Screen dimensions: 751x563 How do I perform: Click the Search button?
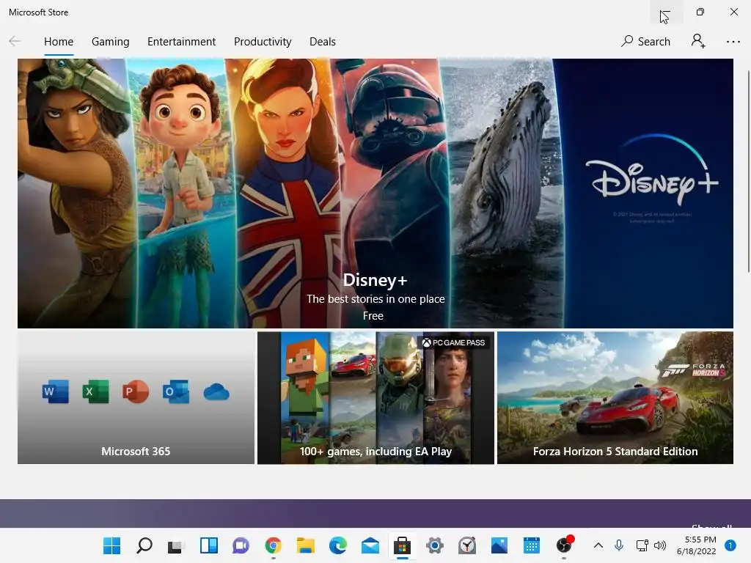(x=645, y=42)
